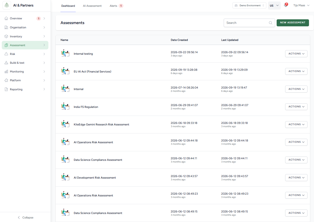Image resolution: width=314 pixels, height=222 pixels.
Task: Open Actions for the row named Internal
Action: (296, 89)
